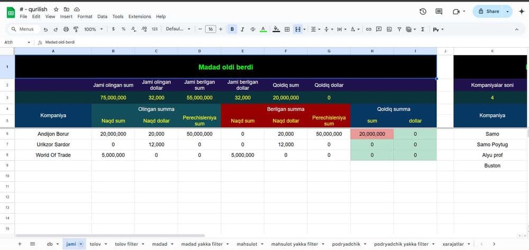Format as currency with the dollar icon
The image size is (529, 250).
coord(113,29)
